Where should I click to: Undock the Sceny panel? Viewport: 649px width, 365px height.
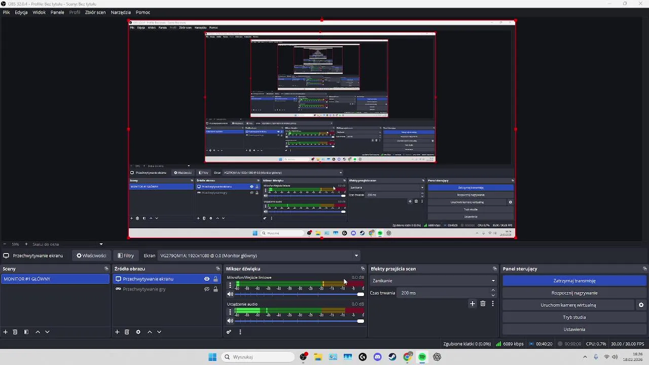pyautogui.click(x=106, y=269)
